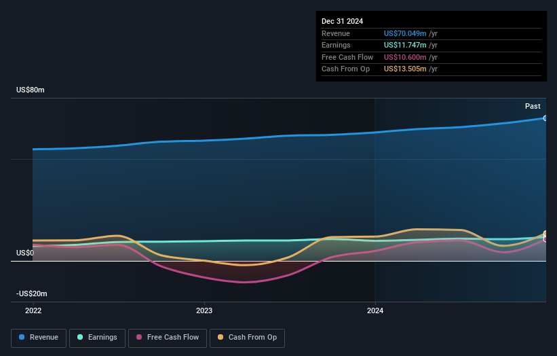
Task: Toggle the Free Cash Flow legend button
Action: click(x=168, y=338)
